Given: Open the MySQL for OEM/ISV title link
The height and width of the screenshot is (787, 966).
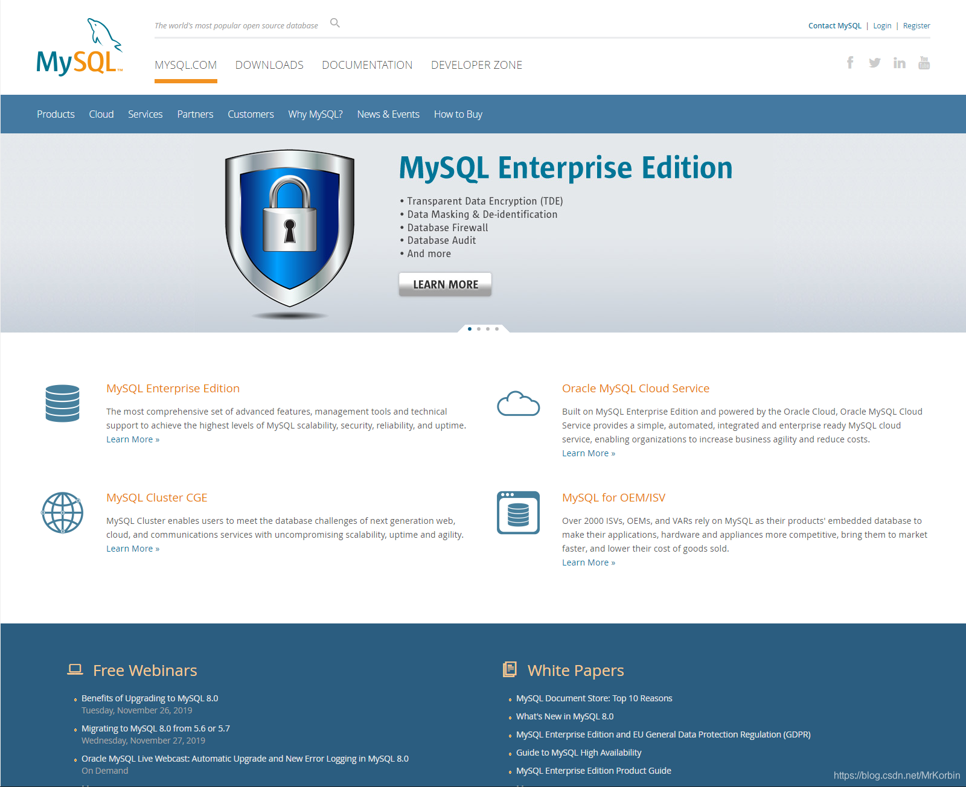Looking at the screenshot, I should [x=613, y=498].
